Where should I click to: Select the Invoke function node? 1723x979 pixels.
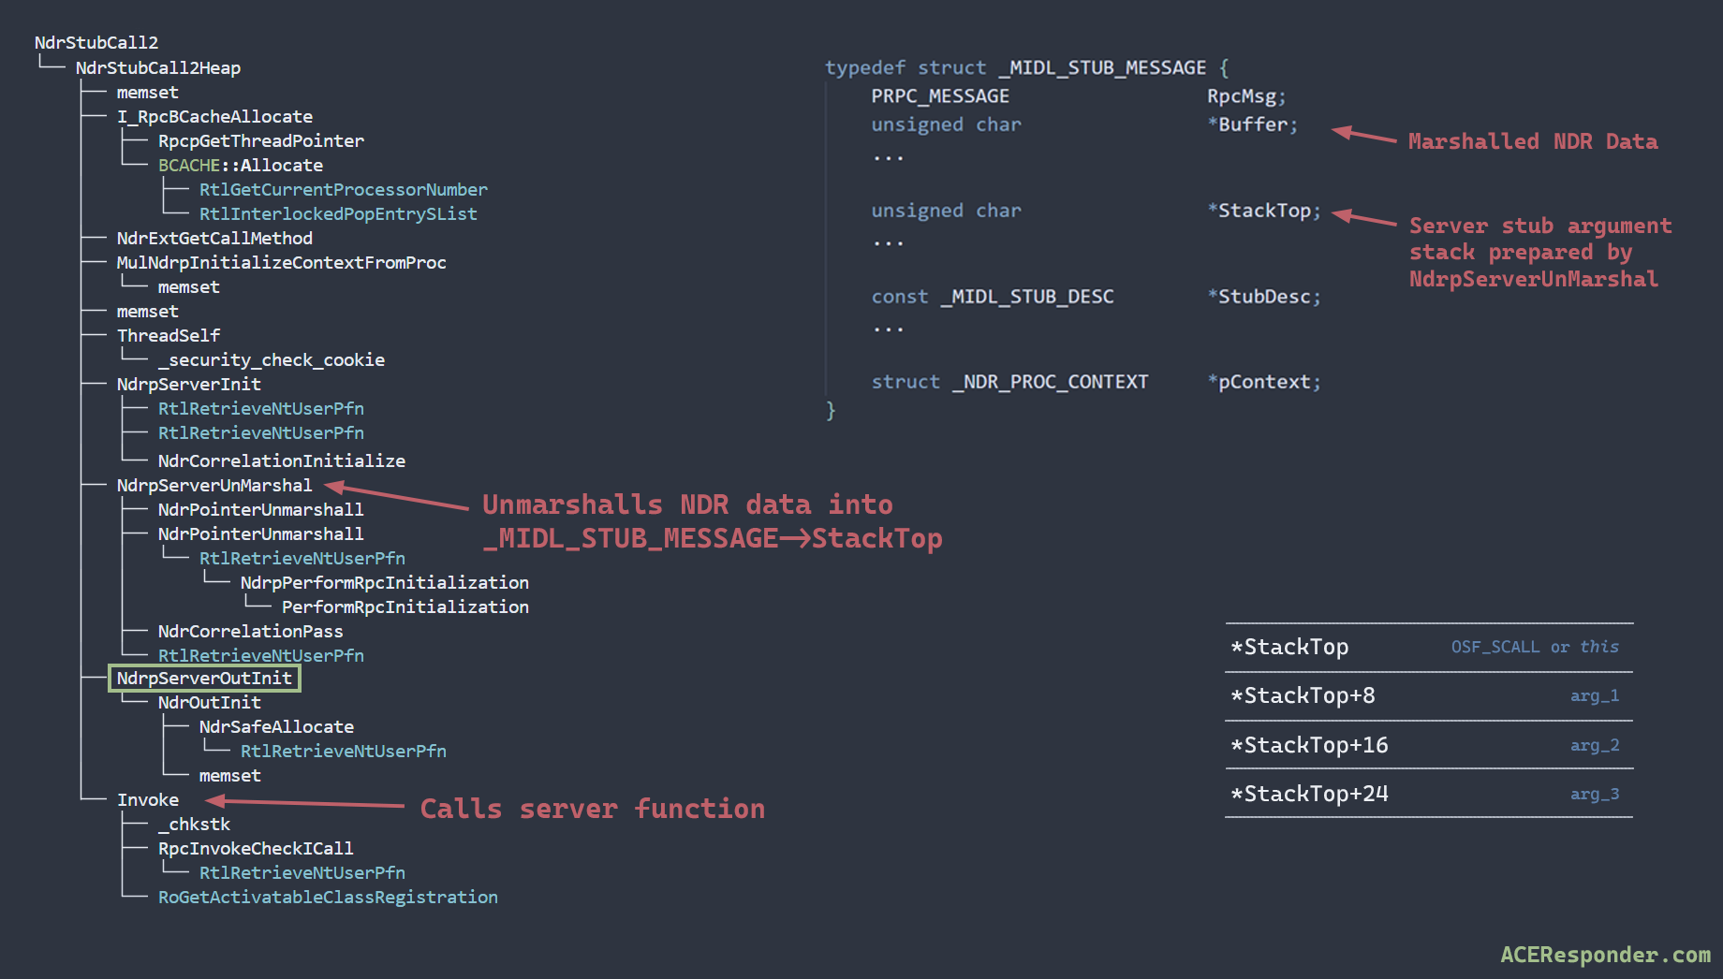pyautogui.click(x=148, y=800)
